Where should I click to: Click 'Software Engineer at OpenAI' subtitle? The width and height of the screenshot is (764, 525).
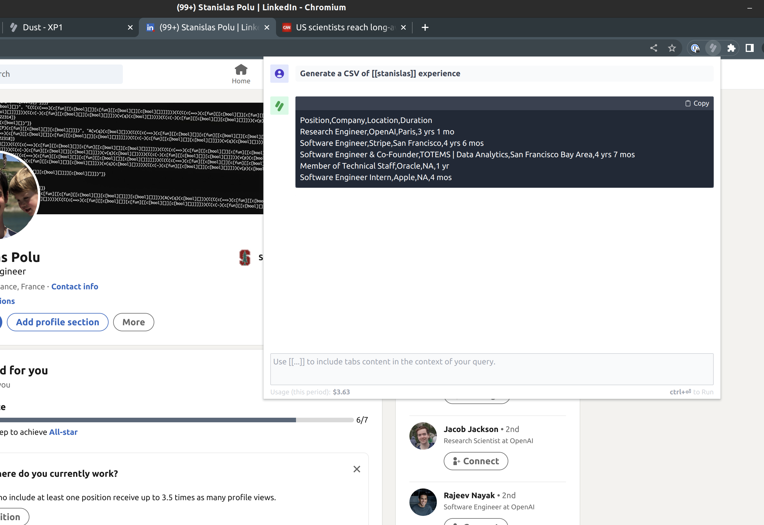(x=489, y=507)
